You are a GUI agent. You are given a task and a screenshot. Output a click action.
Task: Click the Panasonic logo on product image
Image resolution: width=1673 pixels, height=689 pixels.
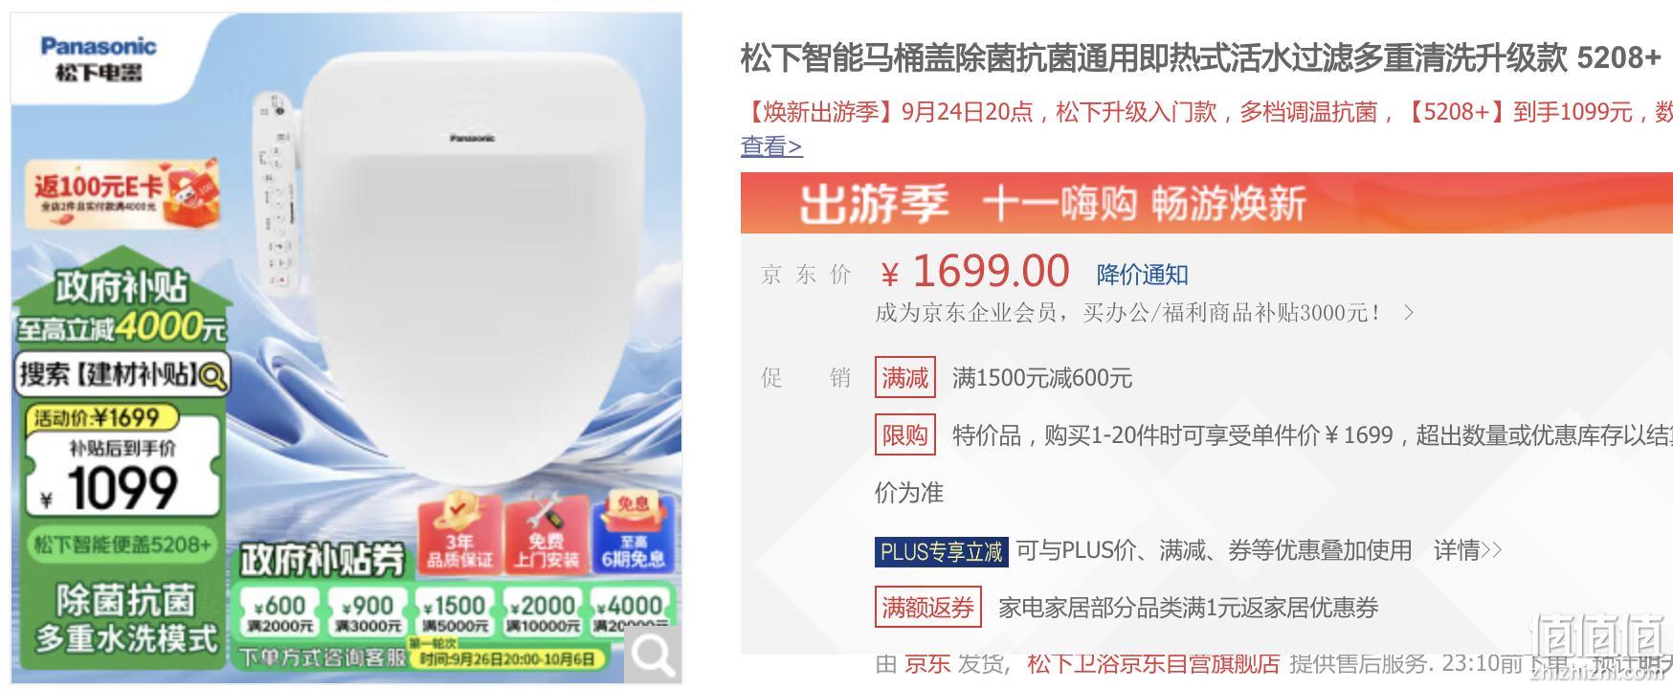[98, 58]
